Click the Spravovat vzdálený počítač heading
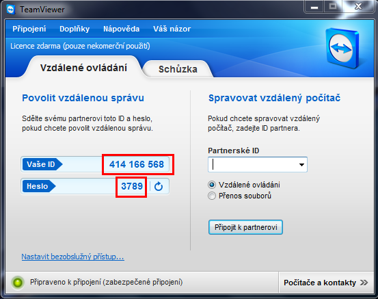 pos(274,99)
